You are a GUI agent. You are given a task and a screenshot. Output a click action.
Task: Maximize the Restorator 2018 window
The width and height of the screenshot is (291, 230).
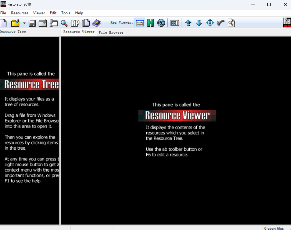[269, 4]
